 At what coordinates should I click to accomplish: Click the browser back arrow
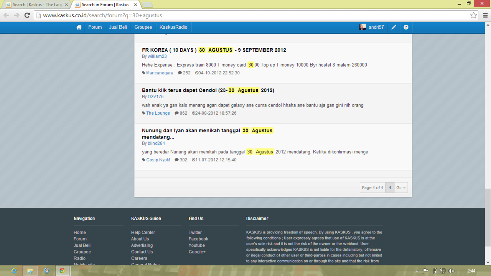point(6,15)
